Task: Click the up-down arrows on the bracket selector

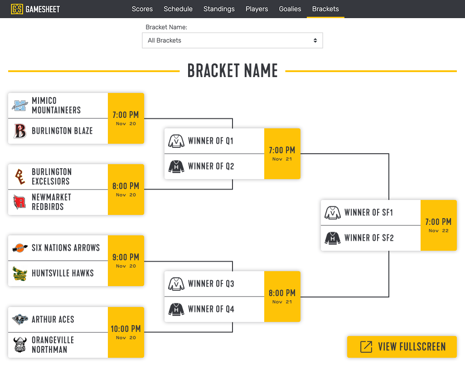Action: point(315,40)
